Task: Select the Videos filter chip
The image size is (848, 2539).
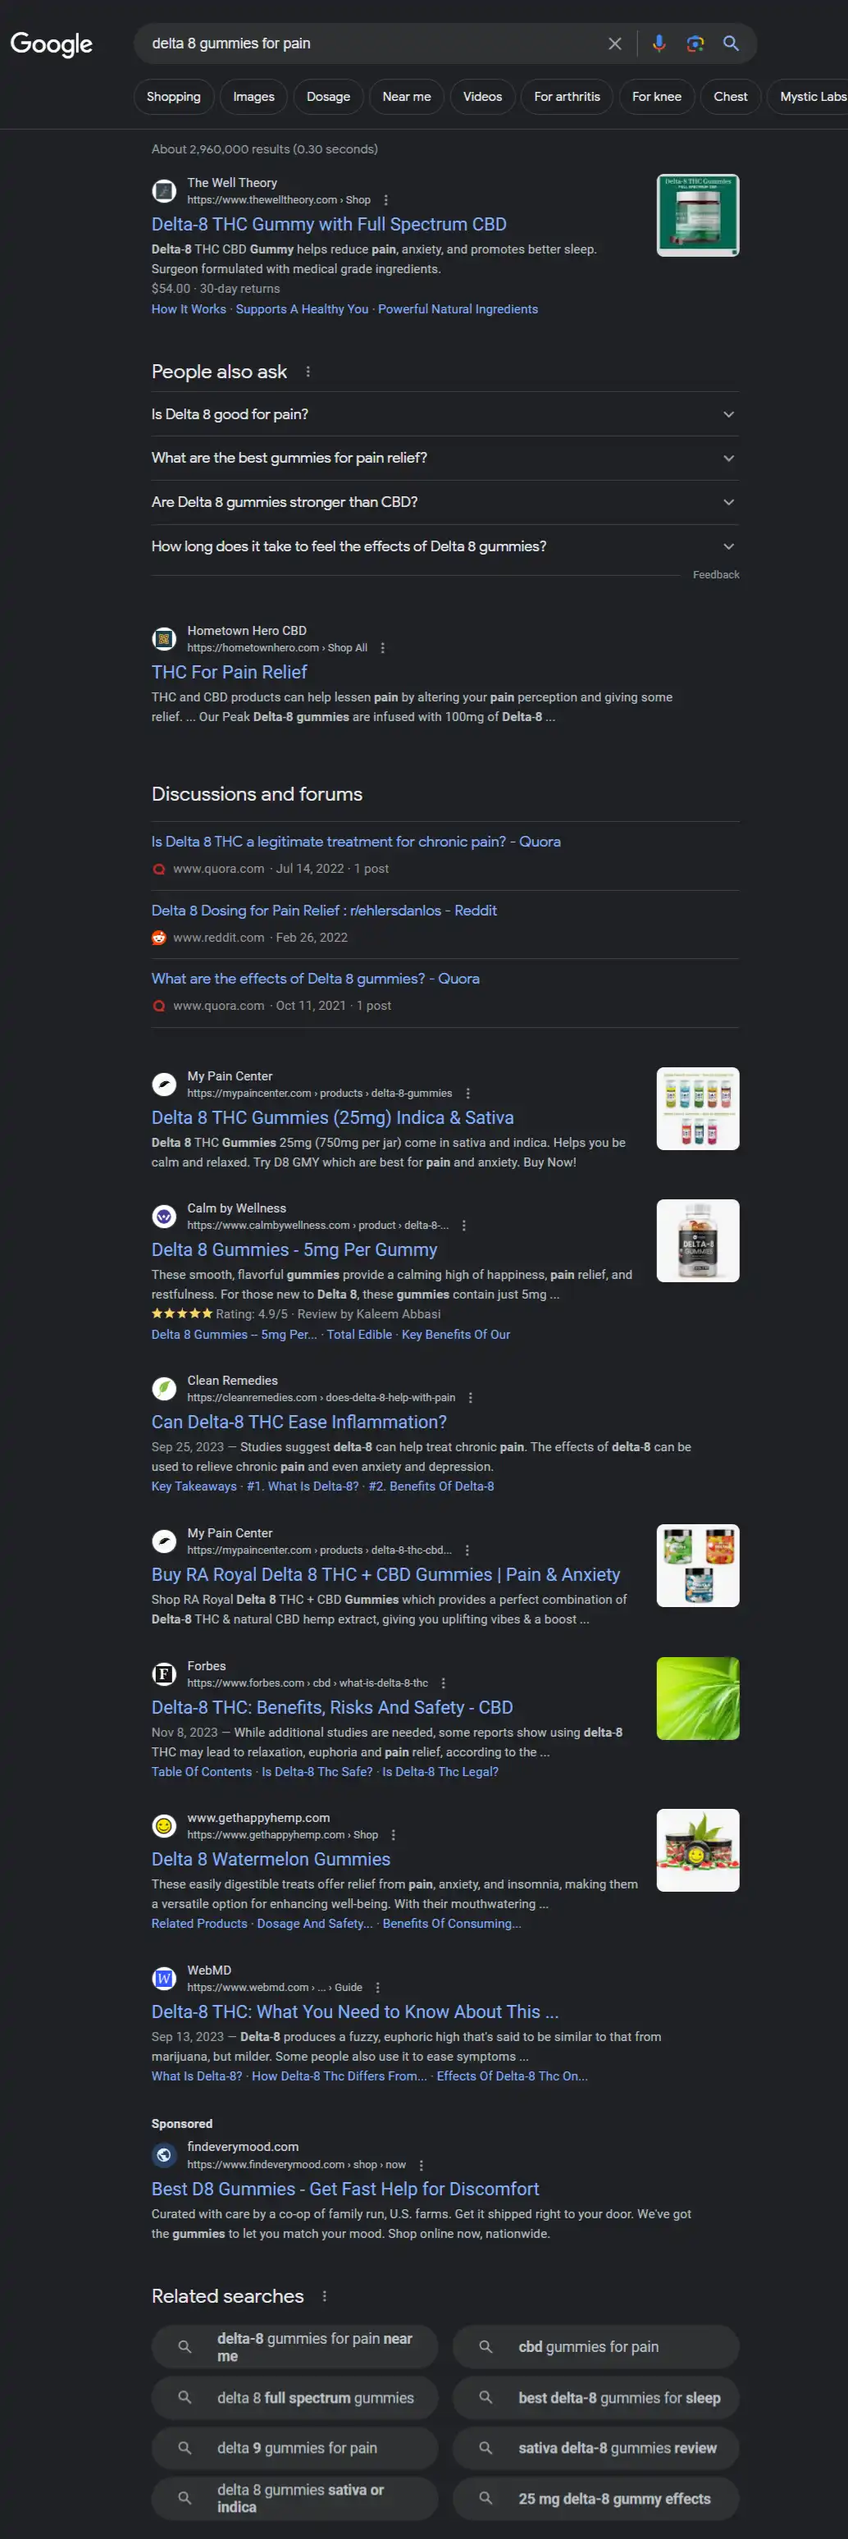Action: point(482,97)
